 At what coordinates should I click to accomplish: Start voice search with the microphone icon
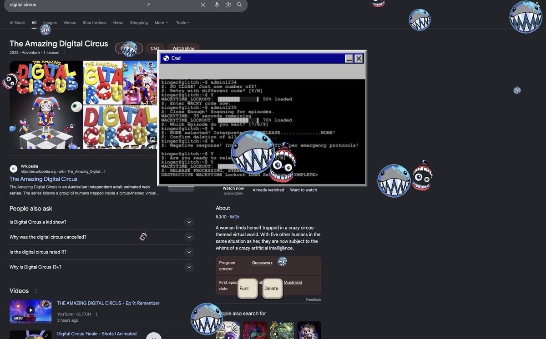[217, 5]
